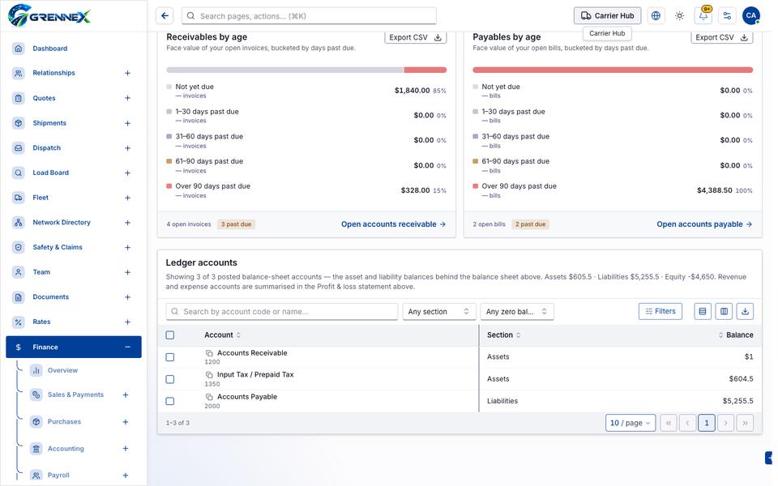Click the row density icon beside Filters

(703, 311)
